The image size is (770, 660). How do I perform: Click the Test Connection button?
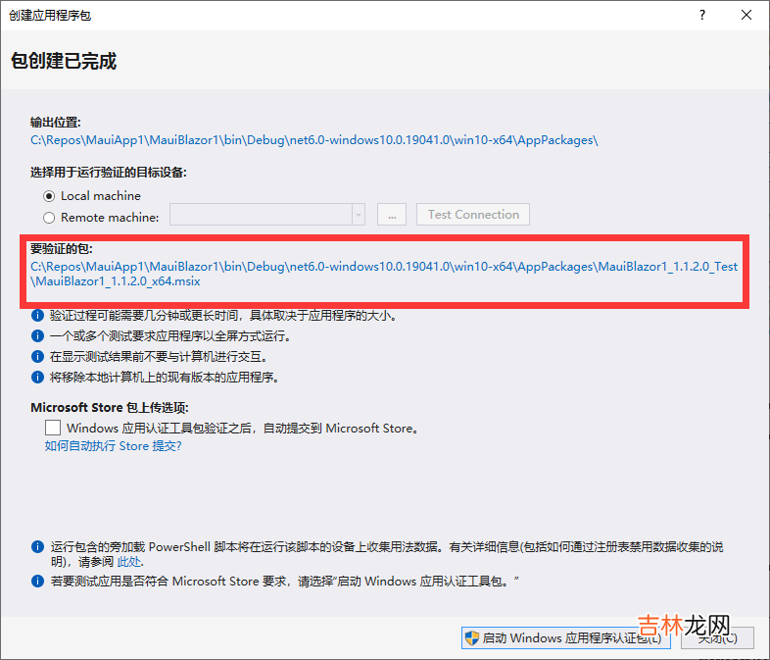click(473, 215)
